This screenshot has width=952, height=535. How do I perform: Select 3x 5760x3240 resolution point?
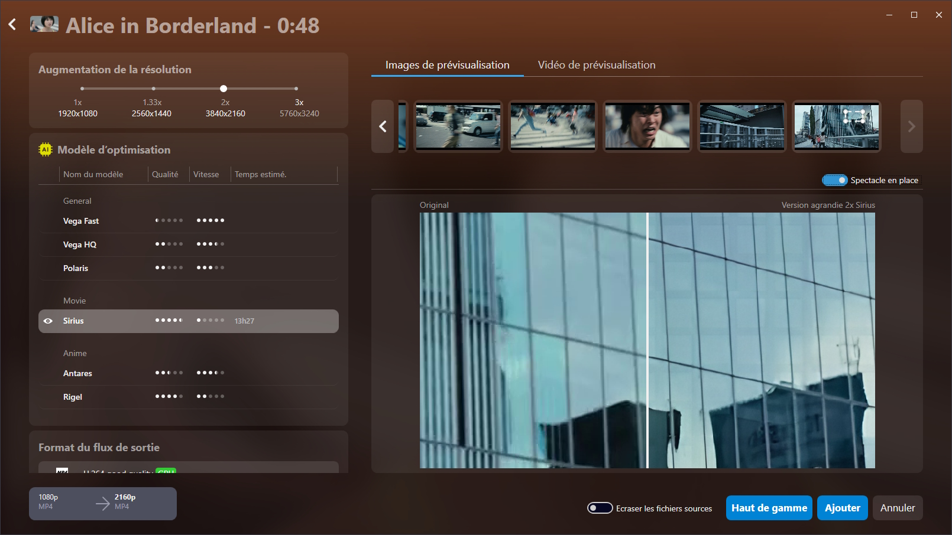click(296, 89)
